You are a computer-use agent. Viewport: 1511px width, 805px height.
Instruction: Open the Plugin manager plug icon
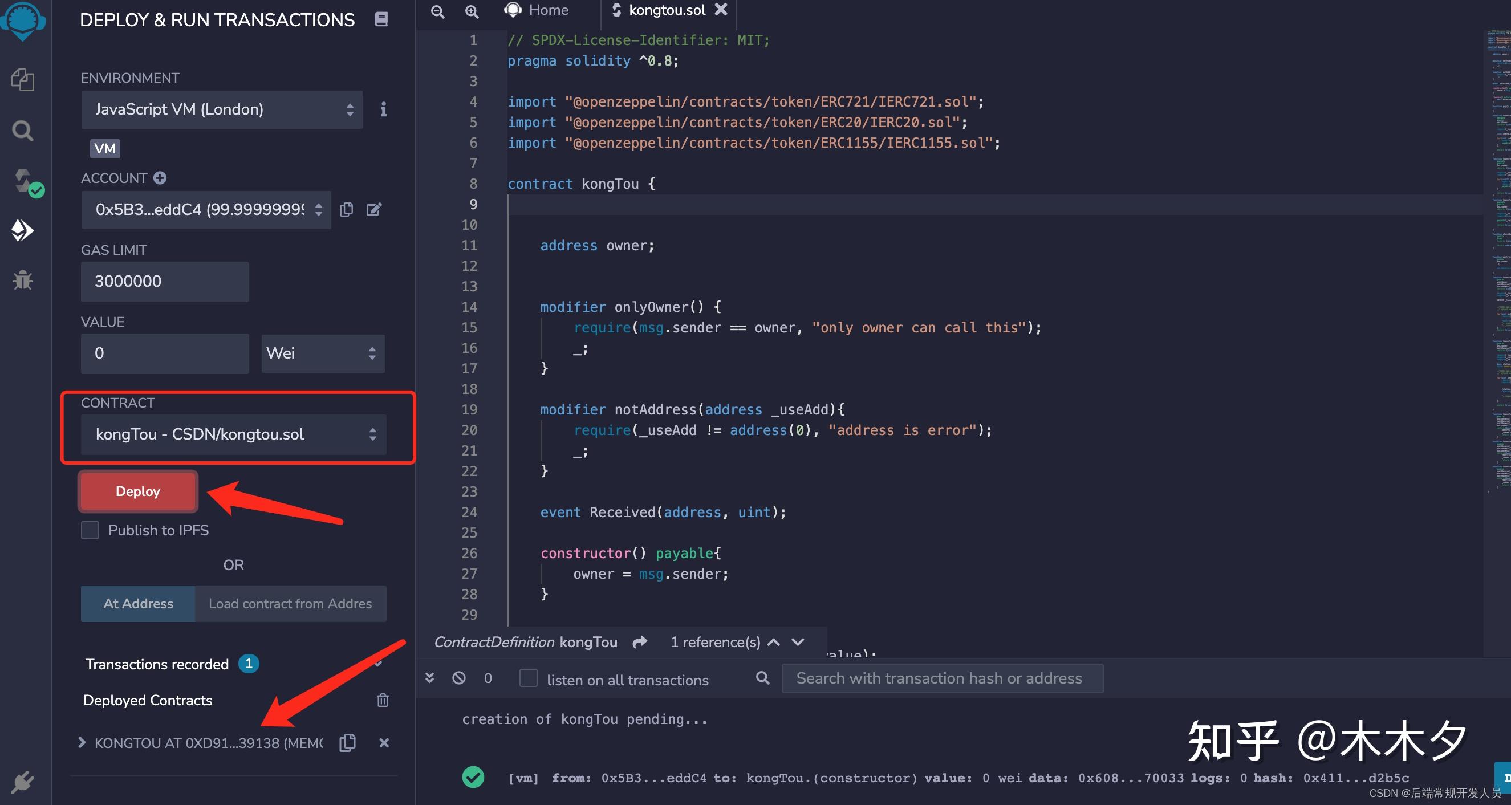point(23,782)
